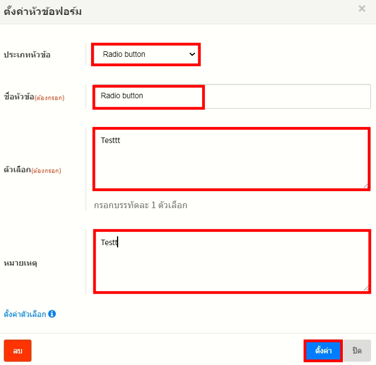The image size is (376, 365).
Task: Click the blue info icon beside ตั้งค่าตัวเลือก
Action: click(52, 314)
